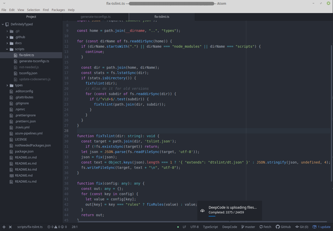
Task: Open azure-pipelines.yml file
Action: (x=29, y=133)
